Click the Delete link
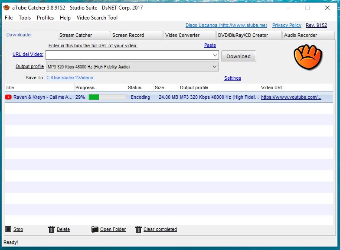 coord(63,229)
